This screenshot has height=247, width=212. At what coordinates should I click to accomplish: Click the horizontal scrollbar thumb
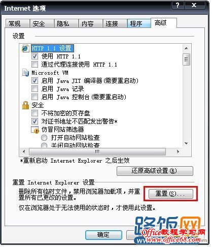(x=97, y=151)
